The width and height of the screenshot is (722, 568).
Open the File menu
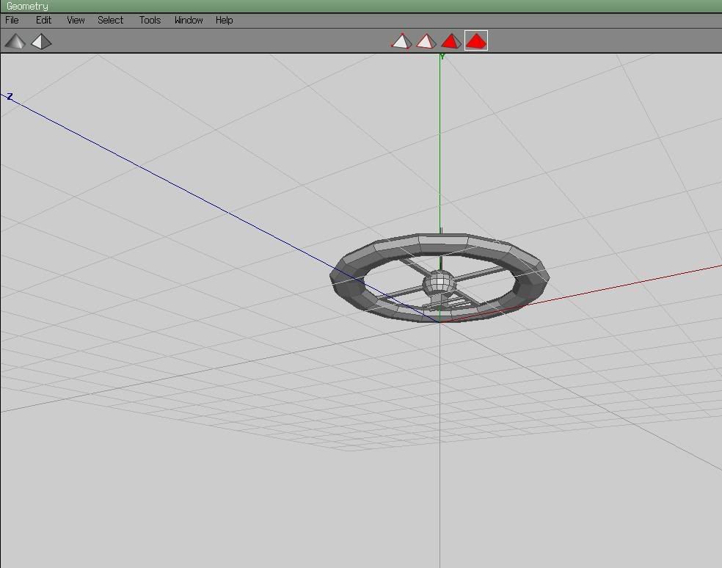(12, 21)
